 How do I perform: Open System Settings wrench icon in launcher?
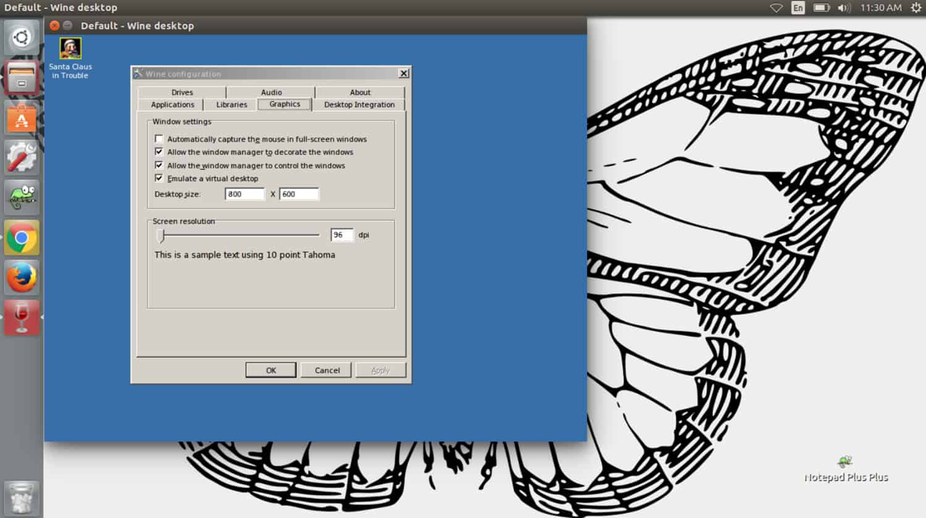[22, 157]
